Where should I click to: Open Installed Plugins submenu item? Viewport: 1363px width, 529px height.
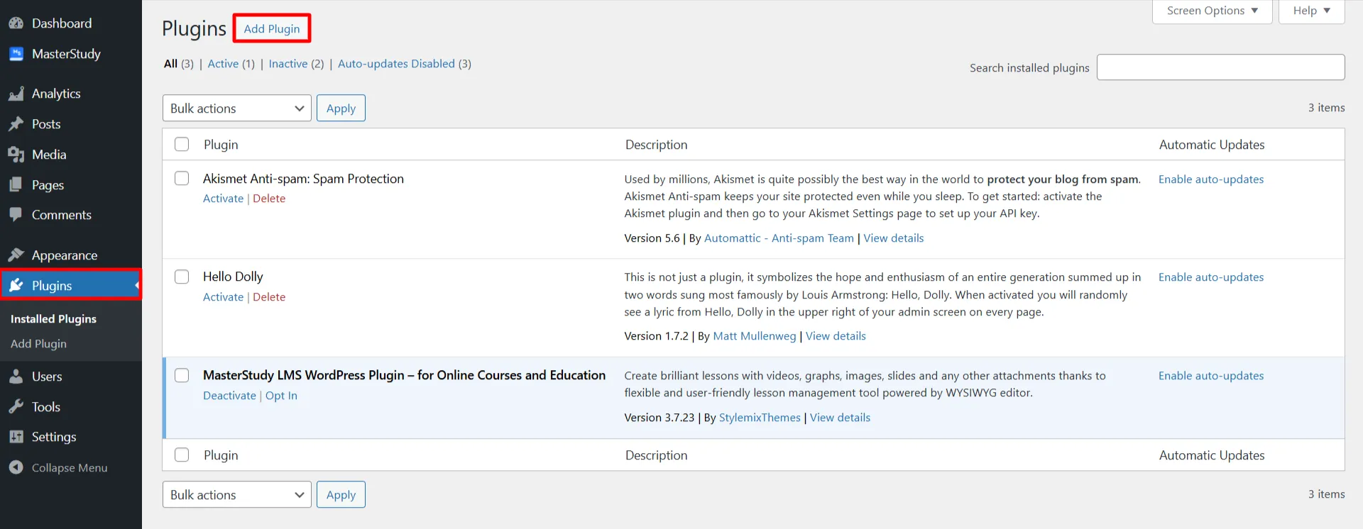click(53, 319)
